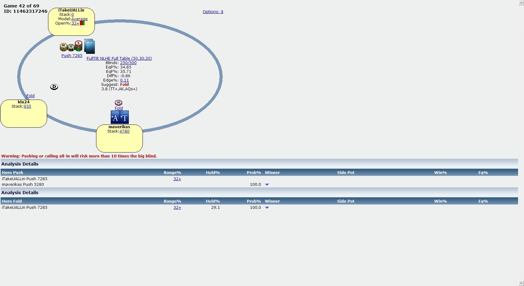Viewport: 524px width, 286px height.
Task: Select the Ace hole card
Action: [x=115, y=118]
